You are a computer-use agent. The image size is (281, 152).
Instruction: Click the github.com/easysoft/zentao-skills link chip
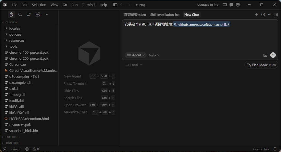coord(202,24)
